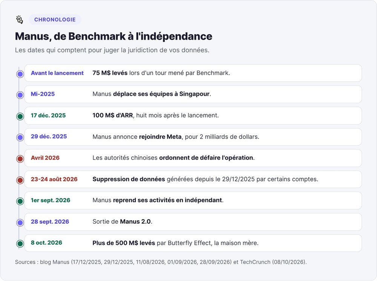The width and height of the screenshot is (377, 281).
Task: Click 'Suppression de données générées depuis le 29/12/2025' text
Action: coord(205,179)
